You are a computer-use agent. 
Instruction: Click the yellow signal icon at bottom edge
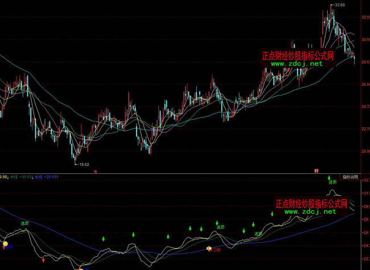(81, 268)
